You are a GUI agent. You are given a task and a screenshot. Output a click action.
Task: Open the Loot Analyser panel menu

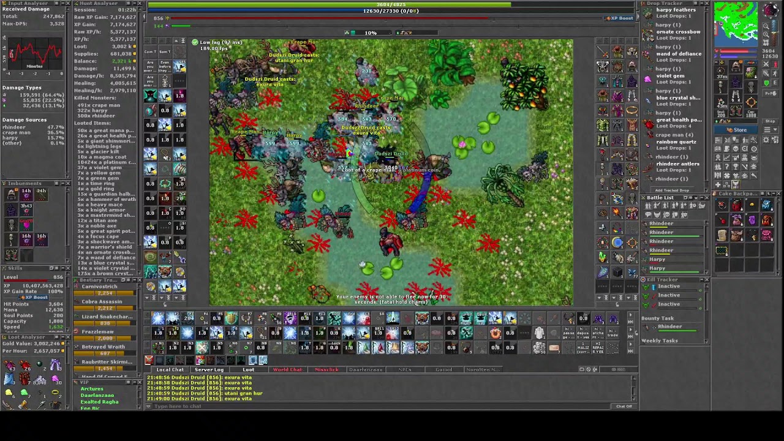point(56,337)
